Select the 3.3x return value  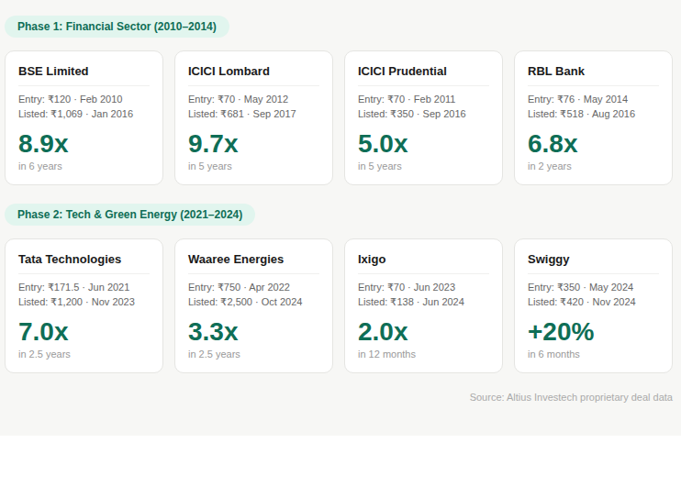tap(213, 331)
